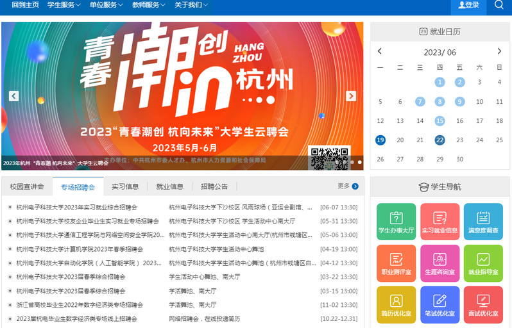512x328 pixels.
Task: Open 就业指导室 tile
Action: tap(483, 263)
